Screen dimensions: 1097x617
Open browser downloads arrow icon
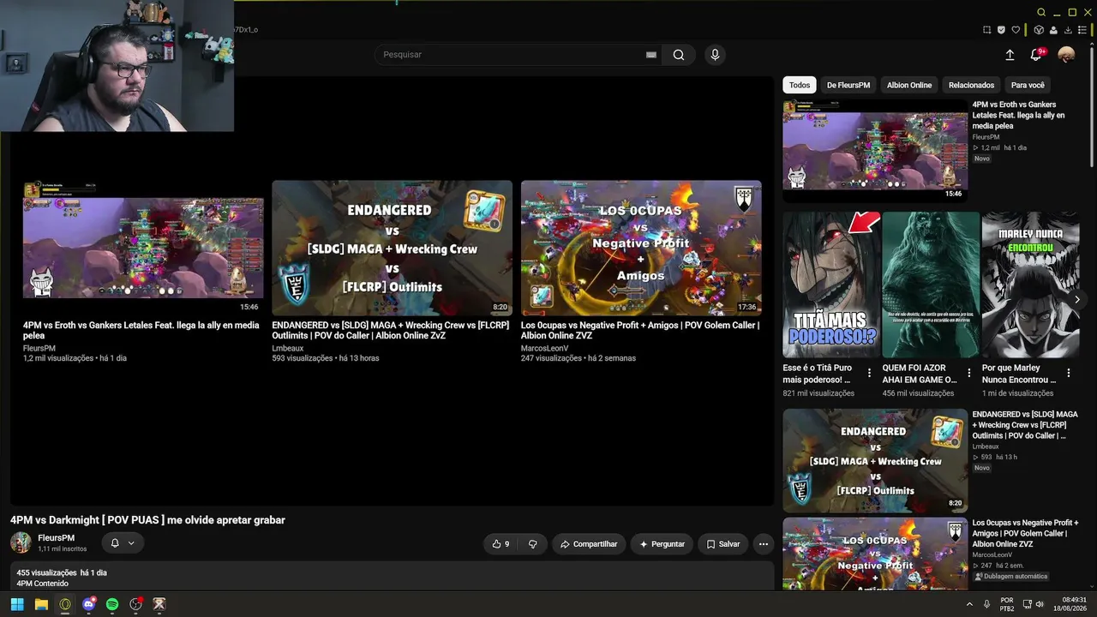(1068, 30)
